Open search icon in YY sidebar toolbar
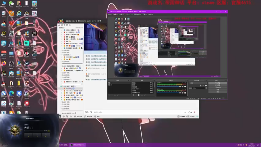 pyautogui.click(x=70, y=25)
